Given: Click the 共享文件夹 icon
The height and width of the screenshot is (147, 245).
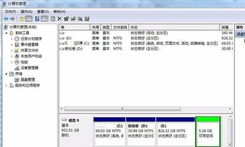Looking at the screenshot, I should [17, 50].
